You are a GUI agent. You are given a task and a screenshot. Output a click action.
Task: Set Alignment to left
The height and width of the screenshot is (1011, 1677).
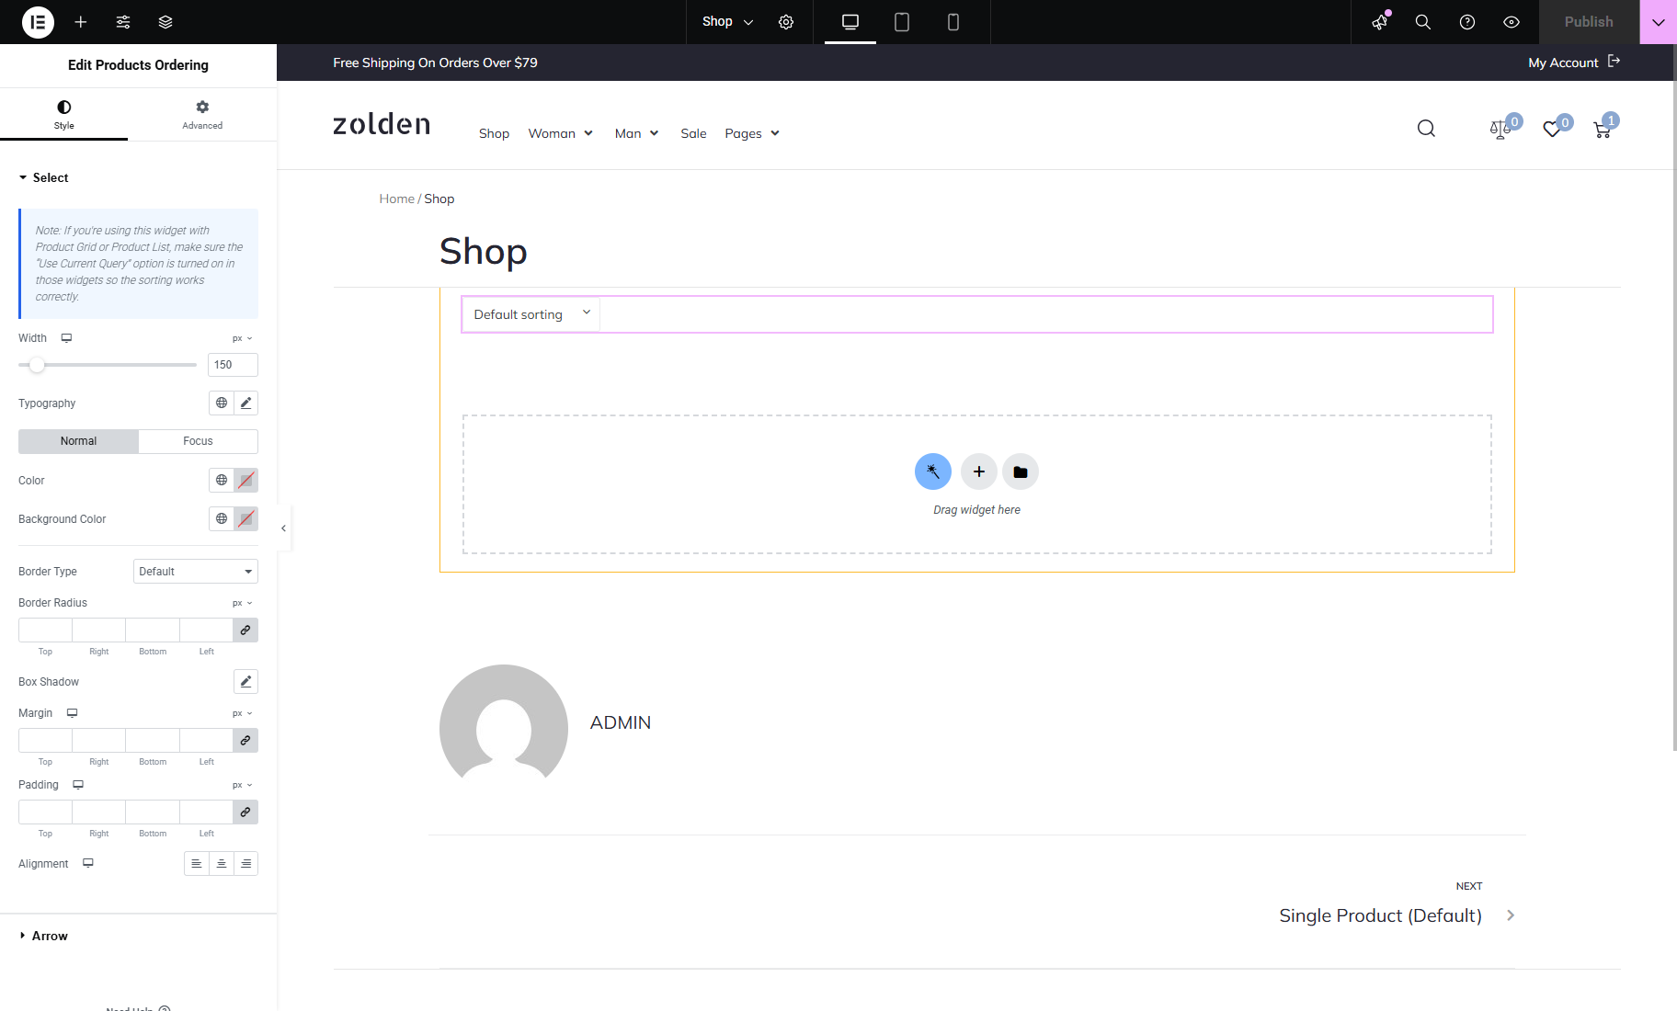197,863
